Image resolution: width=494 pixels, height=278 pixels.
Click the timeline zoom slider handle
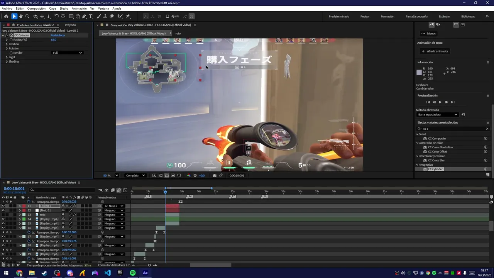click(149, 265)
